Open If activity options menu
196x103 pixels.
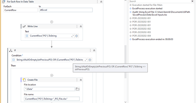coord(90,50)
